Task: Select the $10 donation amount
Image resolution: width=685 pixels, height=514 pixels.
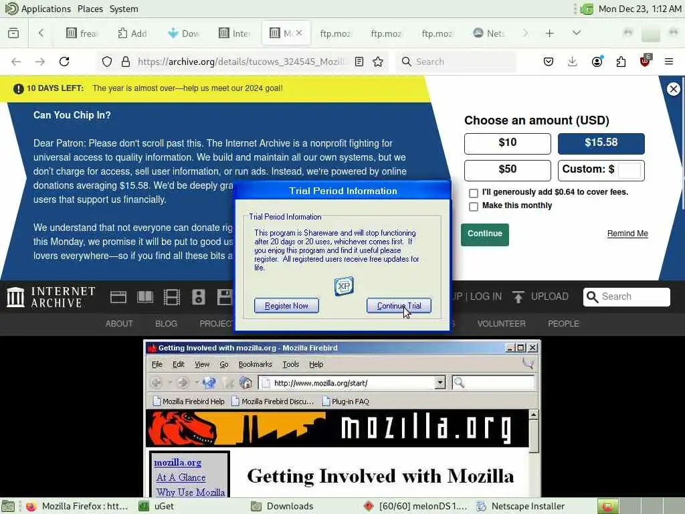Action: tap(507, 143)
